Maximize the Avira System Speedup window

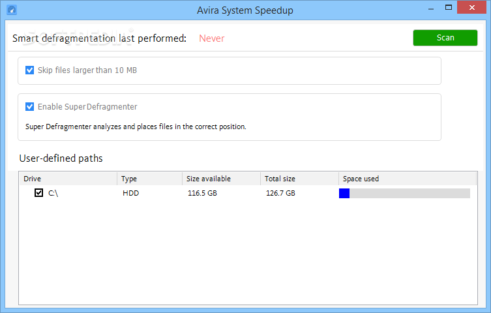point(449,8)
